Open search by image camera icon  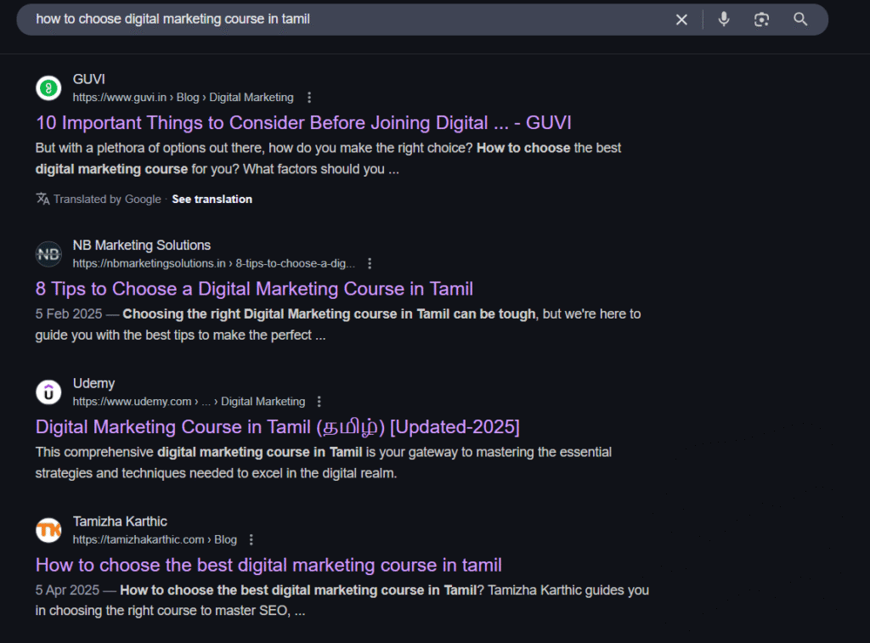761,20
